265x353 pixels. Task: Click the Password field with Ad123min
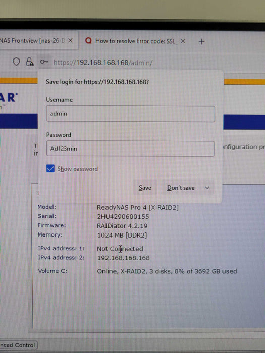coord(130,149)
